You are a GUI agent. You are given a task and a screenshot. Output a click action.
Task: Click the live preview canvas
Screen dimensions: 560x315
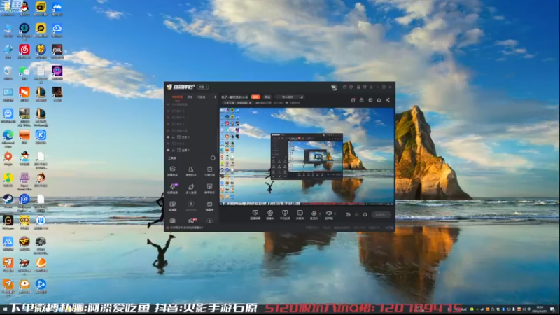pos(307,156)
